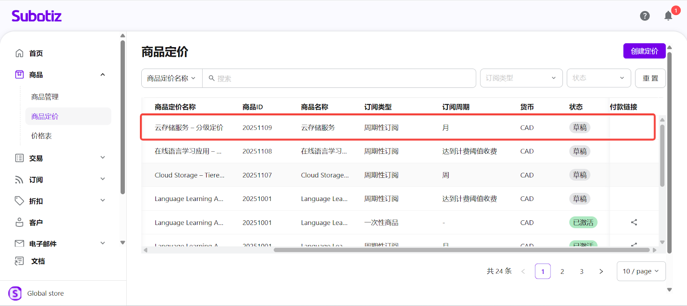Click the 创建定价 button

pos(644,51)
